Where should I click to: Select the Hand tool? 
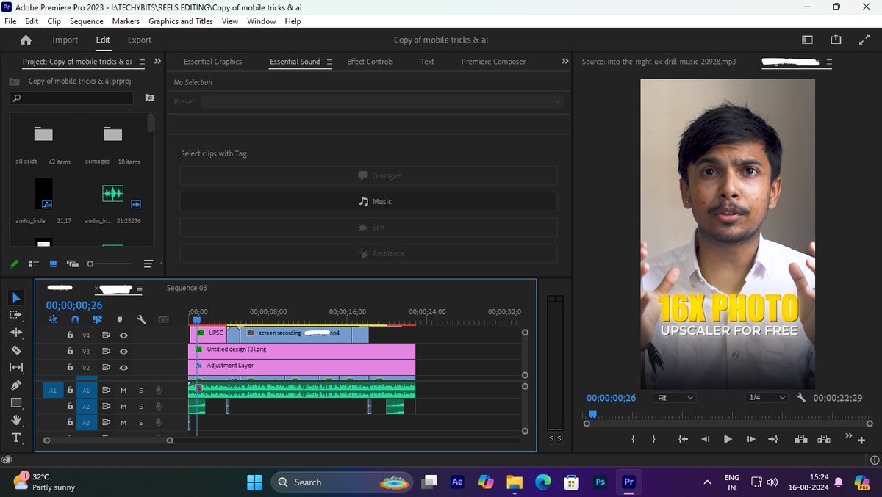16,421
